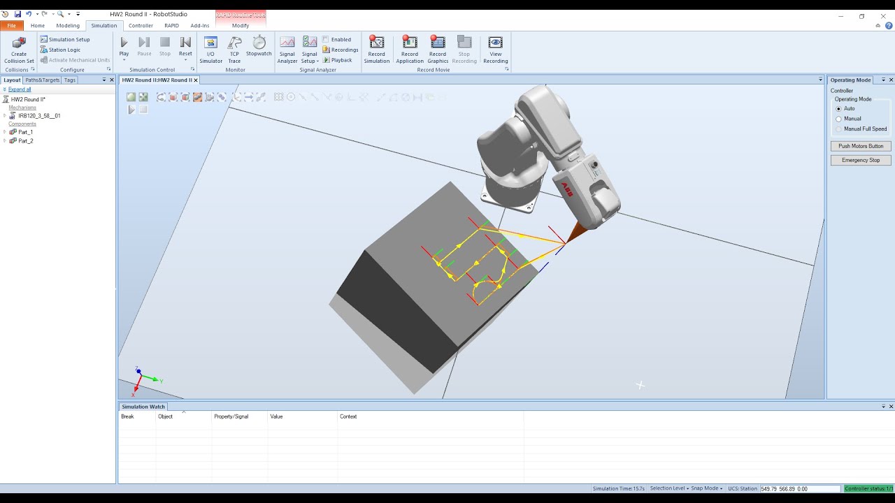Click the Signal Setup icon

click(309, 43)
